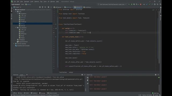Hide the Project tool window
The image size is (172, 96).
point(51,7)
